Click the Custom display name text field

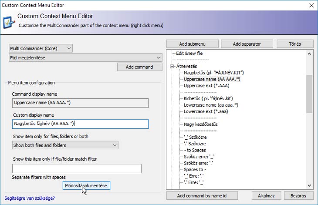81,124
